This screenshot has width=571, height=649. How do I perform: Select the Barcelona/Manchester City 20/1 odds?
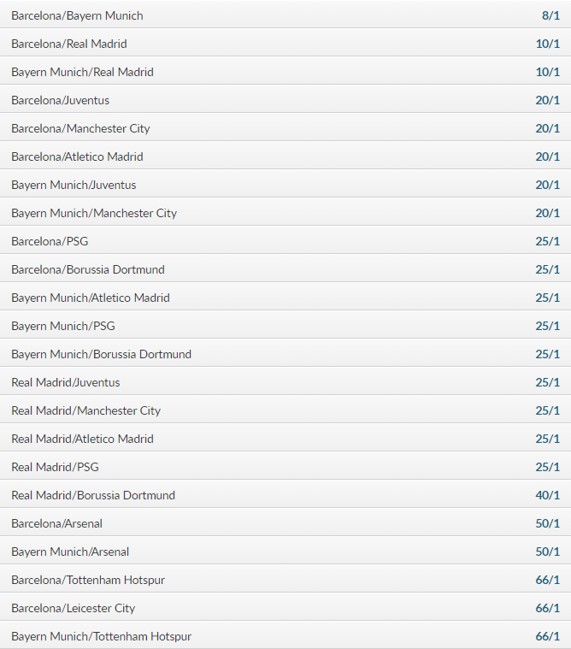point(547,128)
